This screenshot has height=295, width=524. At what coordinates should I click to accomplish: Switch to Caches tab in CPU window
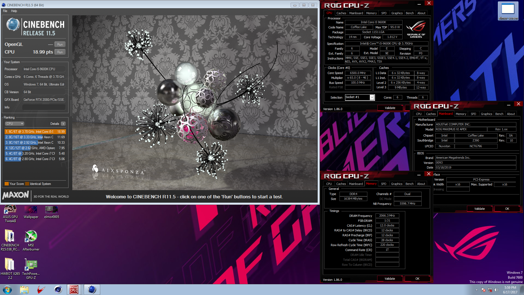pyautogui.click(x=341, y=13)
